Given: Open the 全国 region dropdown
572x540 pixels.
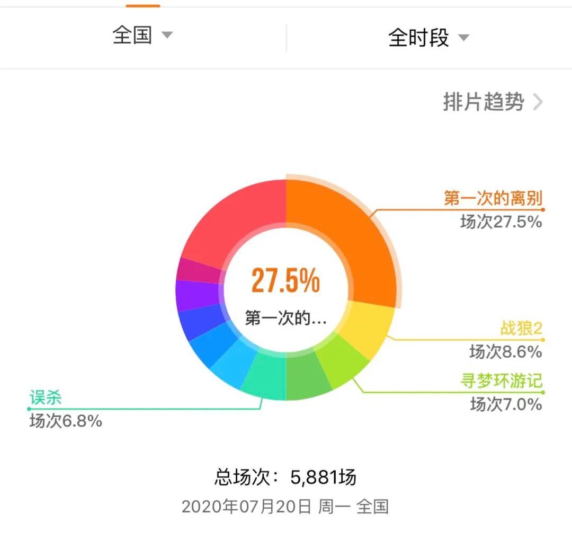Looking at the screenshot, I should click(x=133, y=37).
